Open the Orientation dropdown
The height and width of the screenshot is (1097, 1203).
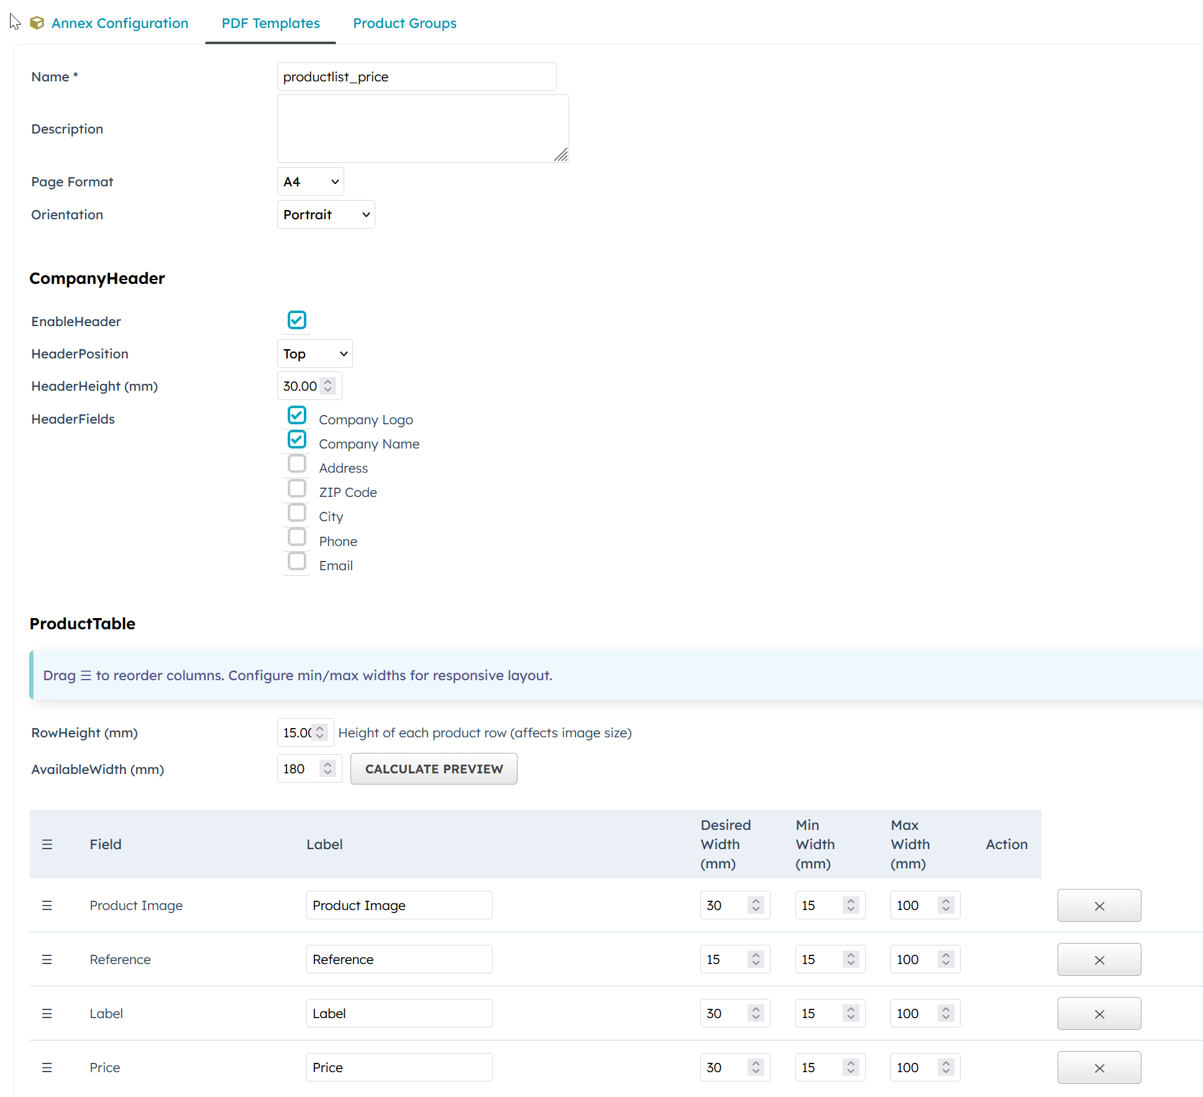pyautogui.click(x=326, y=215)
